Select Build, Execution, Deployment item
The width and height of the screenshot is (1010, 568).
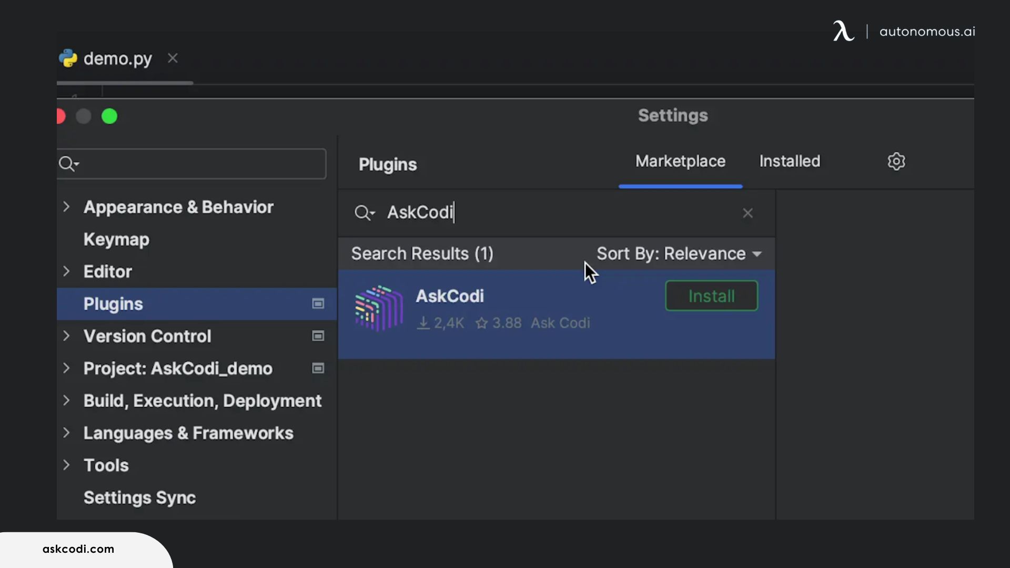(x=203, y=401)
